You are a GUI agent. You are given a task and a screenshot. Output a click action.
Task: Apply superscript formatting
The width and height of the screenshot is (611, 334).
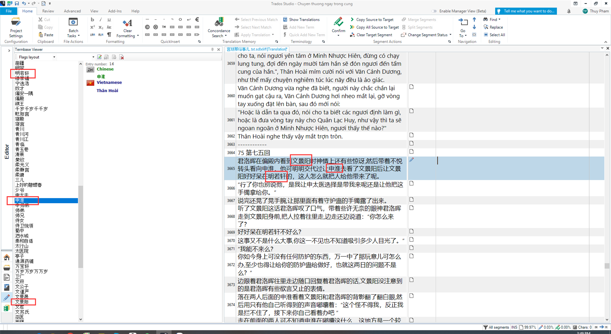pos(92,27)
